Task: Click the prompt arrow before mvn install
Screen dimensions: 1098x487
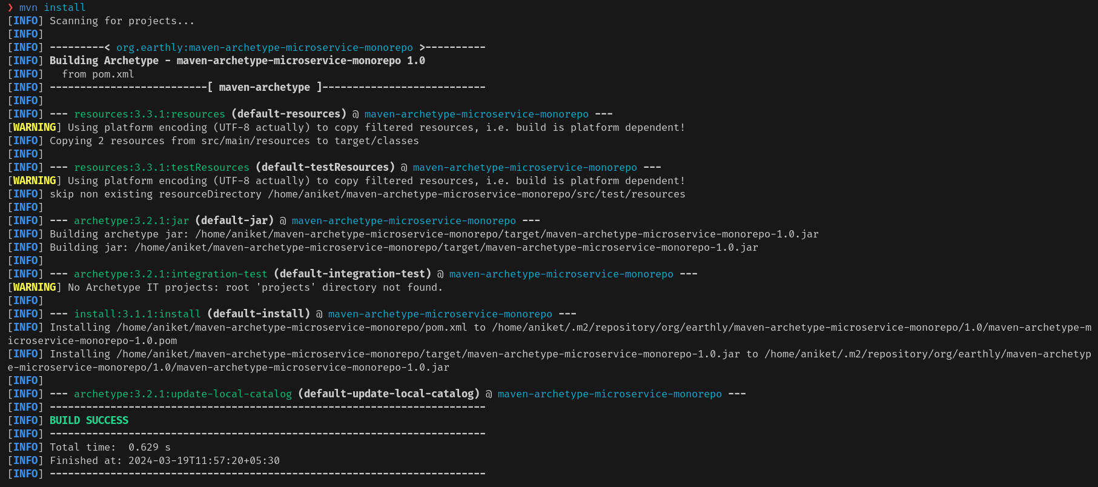Action: click(10, 7)
